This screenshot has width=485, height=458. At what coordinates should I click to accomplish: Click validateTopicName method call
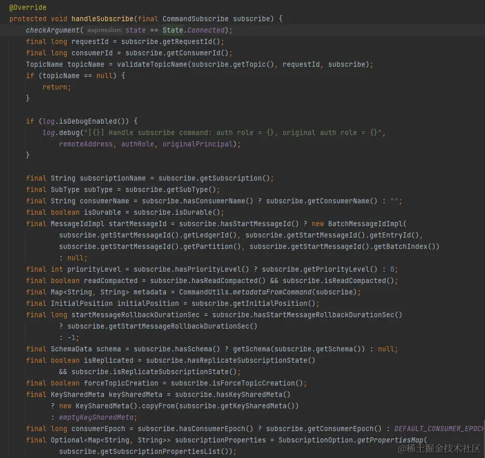click(152, 64)
